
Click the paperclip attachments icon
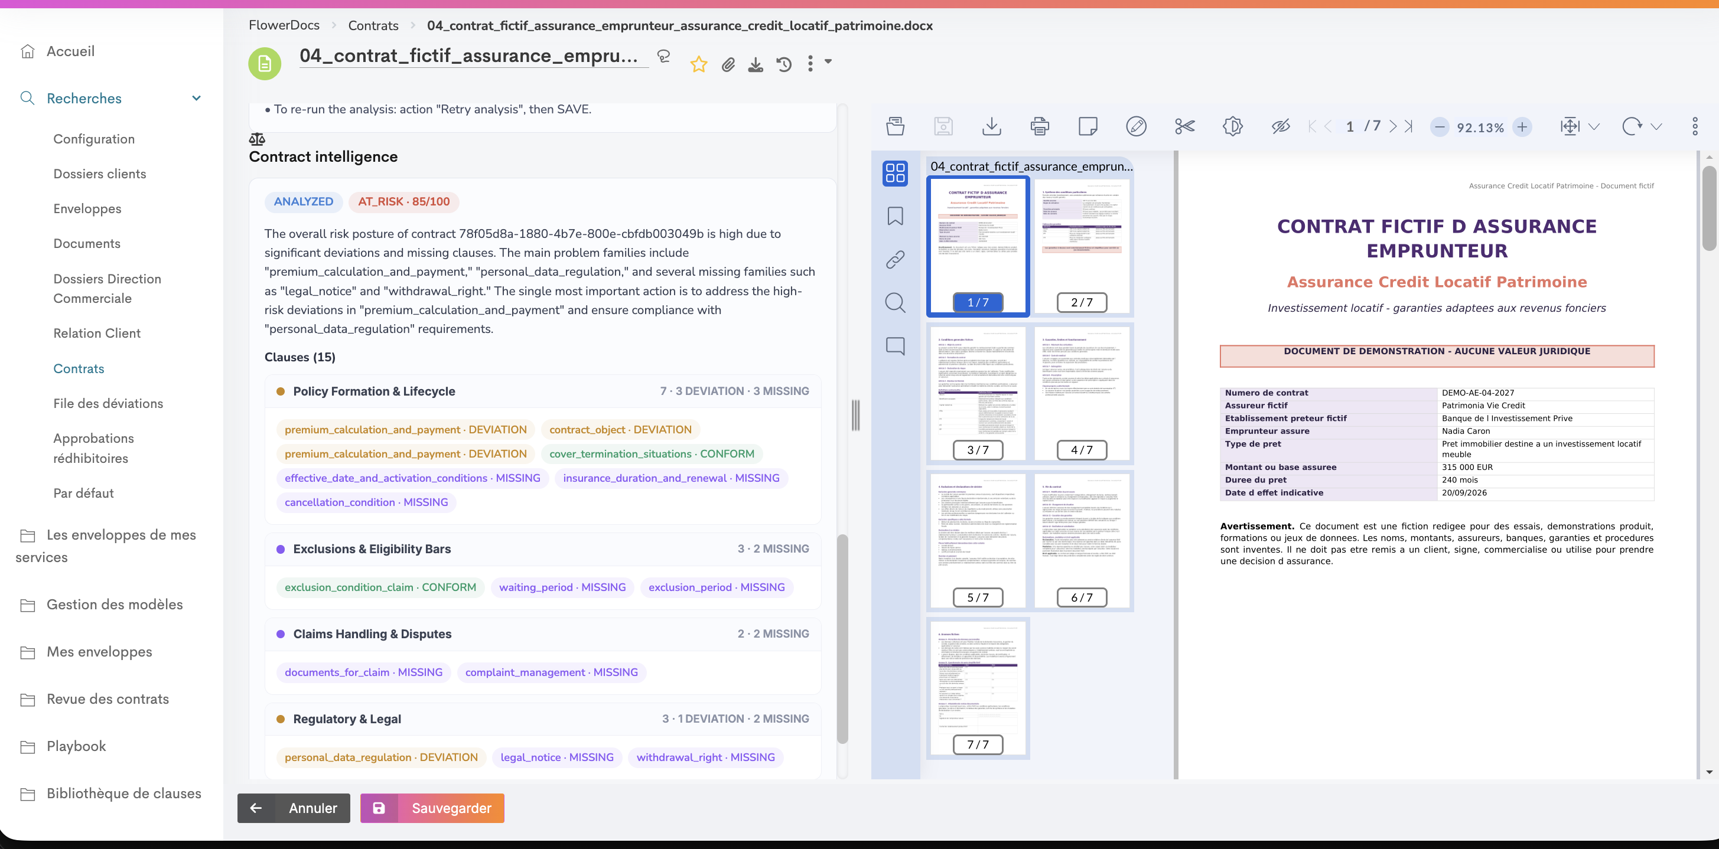(728, 64)
